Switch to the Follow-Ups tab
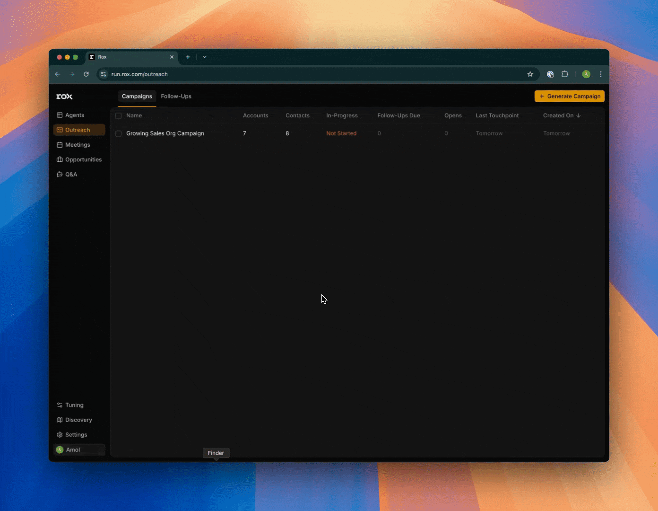The width and height of the screenshot is (658, 511). (x=176, y=97)
